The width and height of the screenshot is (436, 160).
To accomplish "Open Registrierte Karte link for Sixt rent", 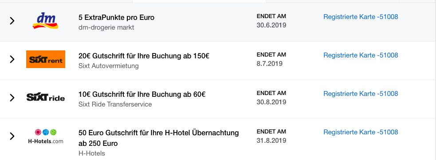I will point(361,55).
